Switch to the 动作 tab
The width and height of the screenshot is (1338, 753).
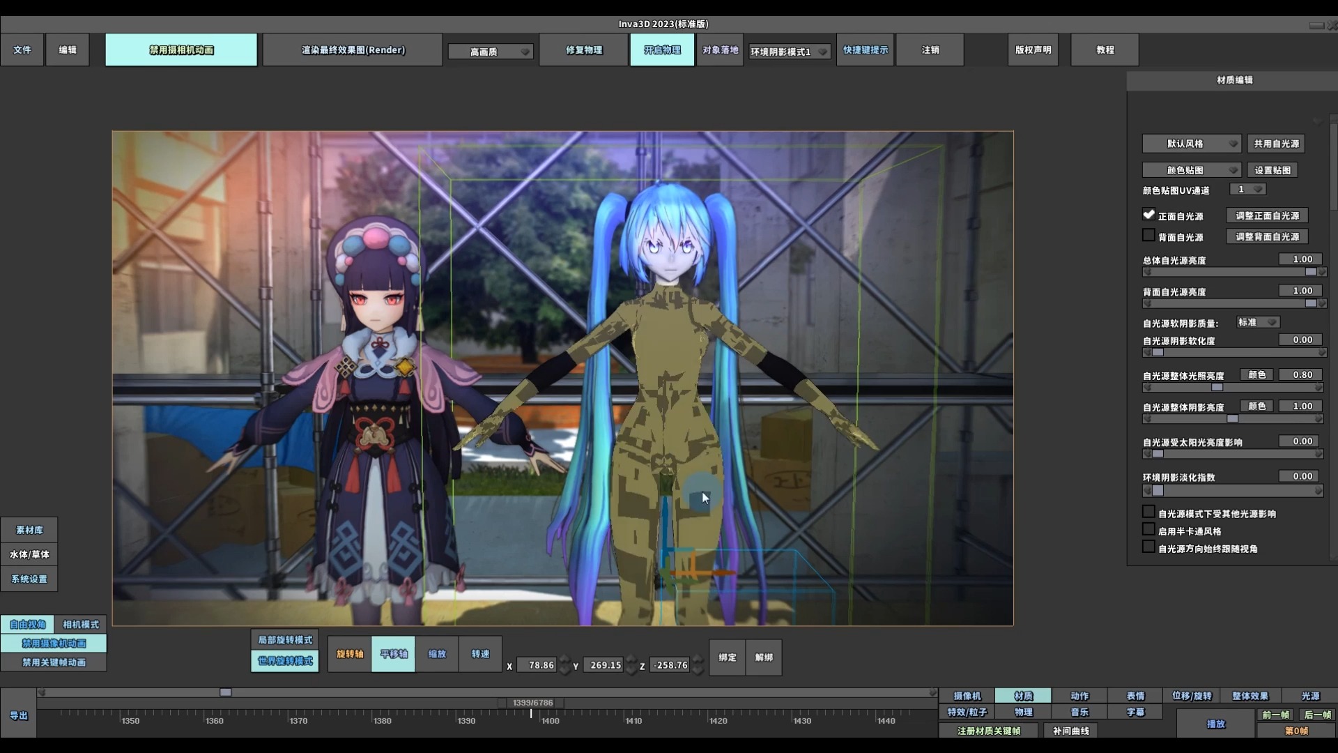pyautogui.click(x=1079, y=696)
